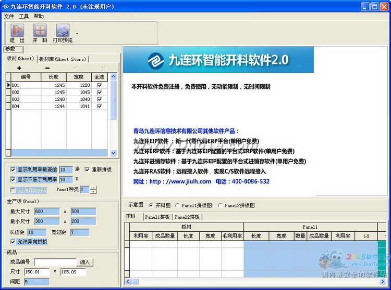Open 打印预览 print preview

coord(63,33)
